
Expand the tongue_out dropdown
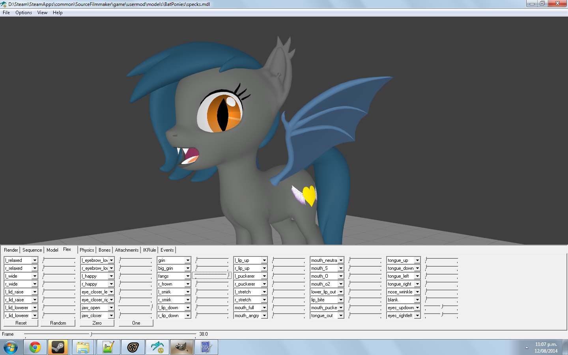(341, 316)
